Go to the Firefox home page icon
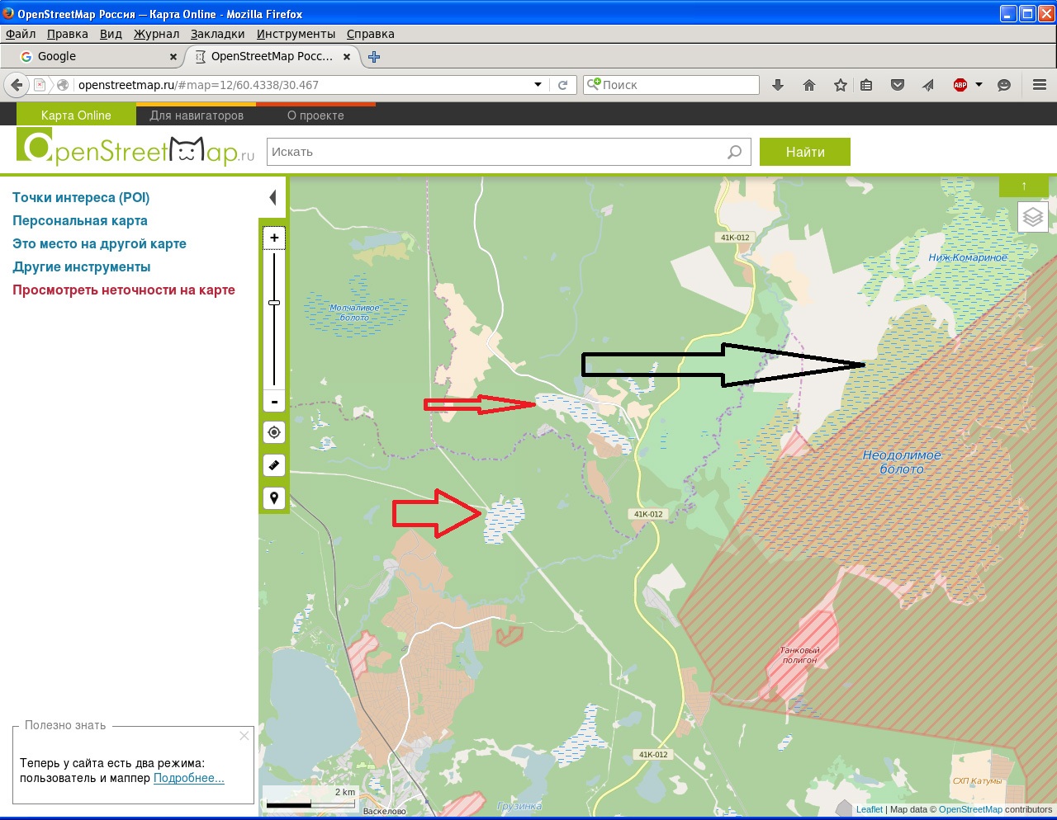Image resolution: width=1057 pixels, height=820 pixels. tap(809, 85)
